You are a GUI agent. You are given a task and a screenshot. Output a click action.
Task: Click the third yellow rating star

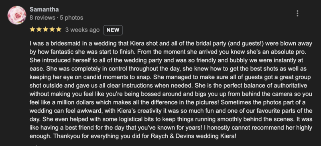click(x=45, y=30)
